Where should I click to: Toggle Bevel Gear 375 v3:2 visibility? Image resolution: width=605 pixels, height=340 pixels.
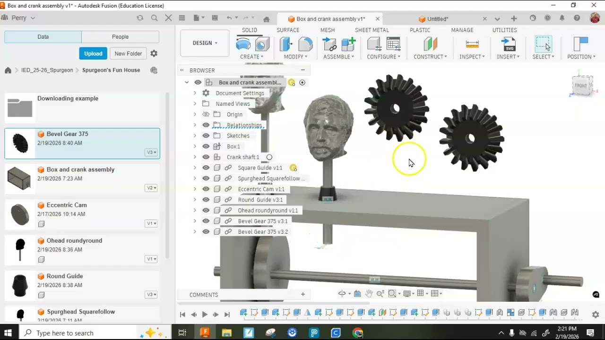pyautogui.click(x=206, y=231)
